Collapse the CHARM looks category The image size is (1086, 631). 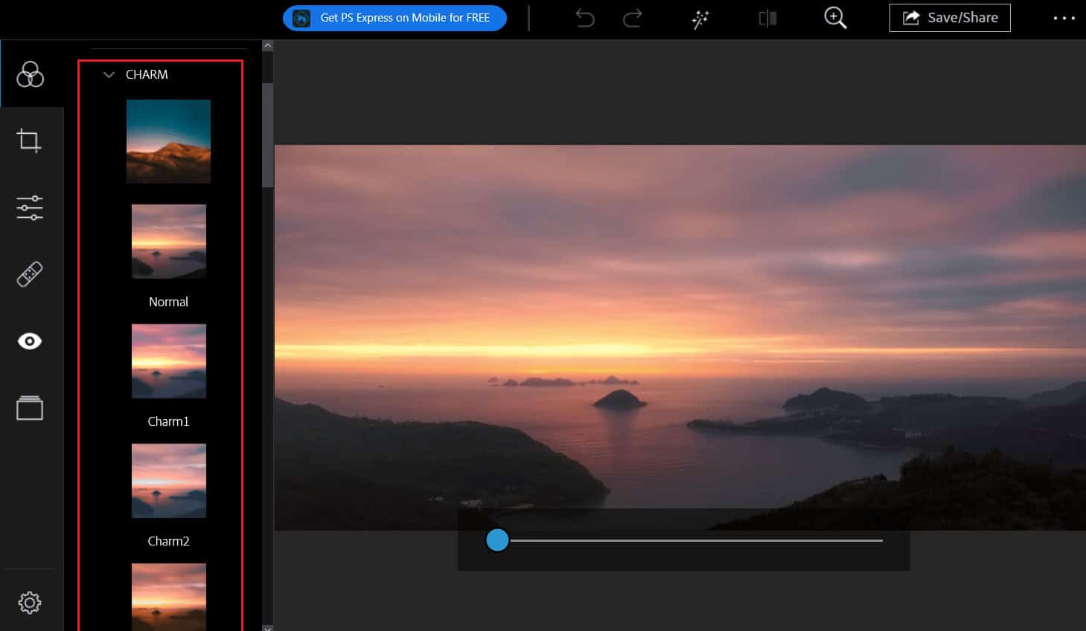click(109, 74)
